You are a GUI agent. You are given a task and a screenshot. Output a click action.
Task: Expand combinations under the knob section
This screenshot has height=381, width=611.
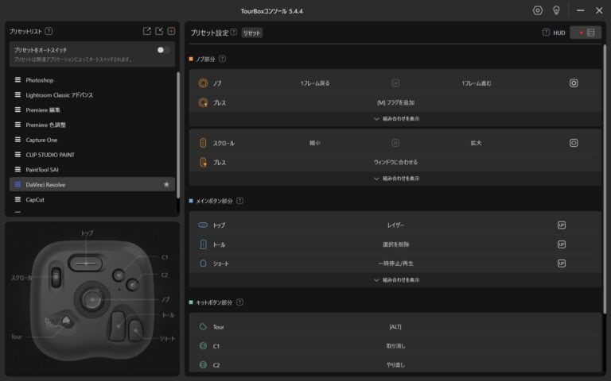pos(396,118)
